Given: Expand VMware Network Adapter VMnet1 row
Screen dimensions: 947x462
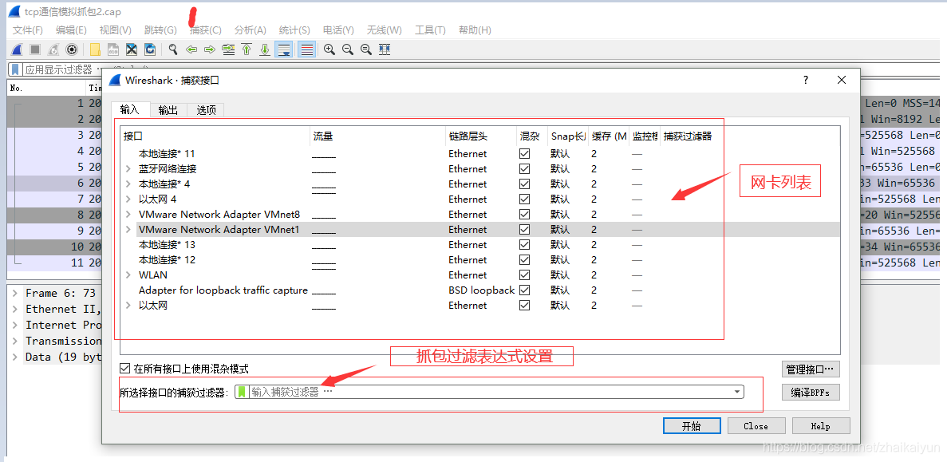Looking at the screenshot, I should 128,230.
